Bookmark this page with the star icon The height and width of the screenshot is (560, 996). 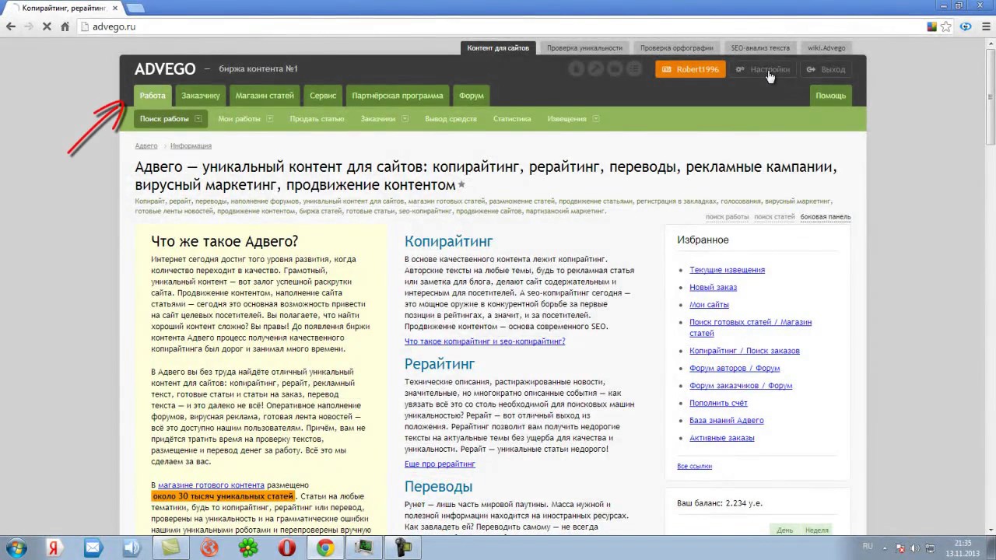click(x=946, y=26)
